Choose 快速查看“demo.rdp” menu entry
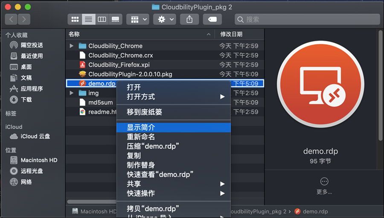384x218 pixels. (174, 175)
